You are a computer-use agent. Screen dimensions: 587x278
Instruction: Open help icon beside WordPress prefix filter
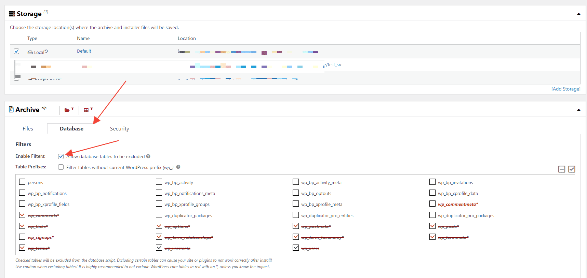click(x=178, y=167)
